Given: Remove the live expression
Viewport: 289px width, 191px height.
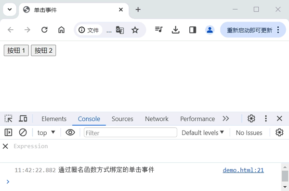Looking at the screenshot, I should (x=5, y=146).
